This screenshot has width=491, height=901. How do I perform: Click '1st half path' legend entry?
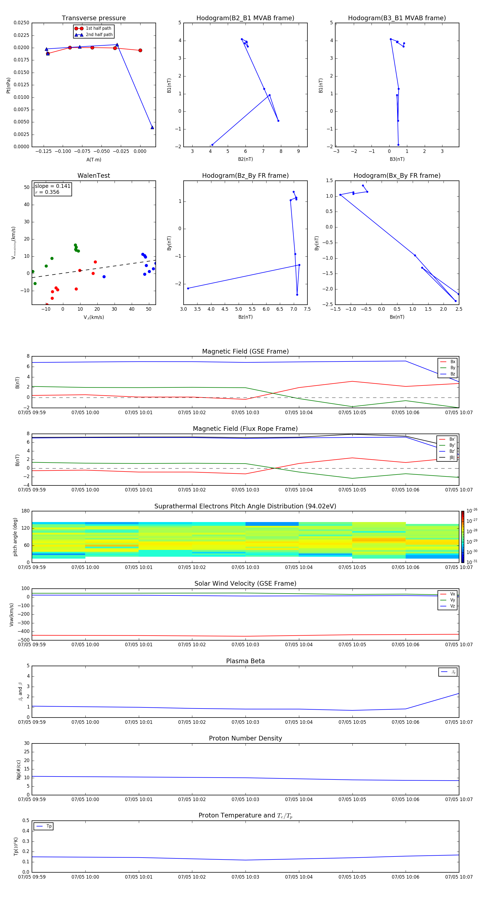tap(94, 28)
